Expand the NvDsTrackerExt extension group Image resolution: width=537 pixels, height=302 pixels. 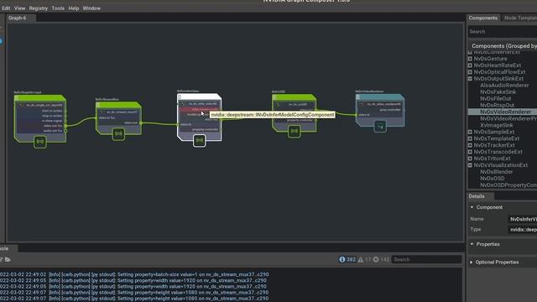tap(470, 145)
